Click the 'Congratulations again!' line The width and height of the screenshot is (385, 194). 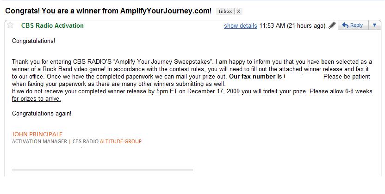(x=42, y=113)
